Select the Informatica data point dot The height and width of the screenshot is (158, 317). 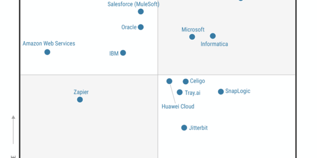click(x=213, y=36)
